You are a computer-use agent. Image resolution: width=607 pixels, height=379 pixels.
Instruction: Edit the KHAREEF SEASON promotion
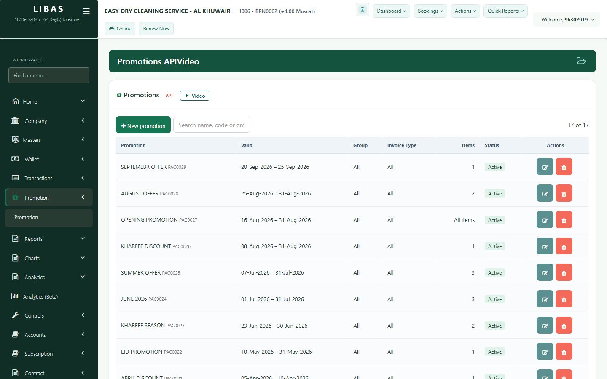tap(545, 326)
